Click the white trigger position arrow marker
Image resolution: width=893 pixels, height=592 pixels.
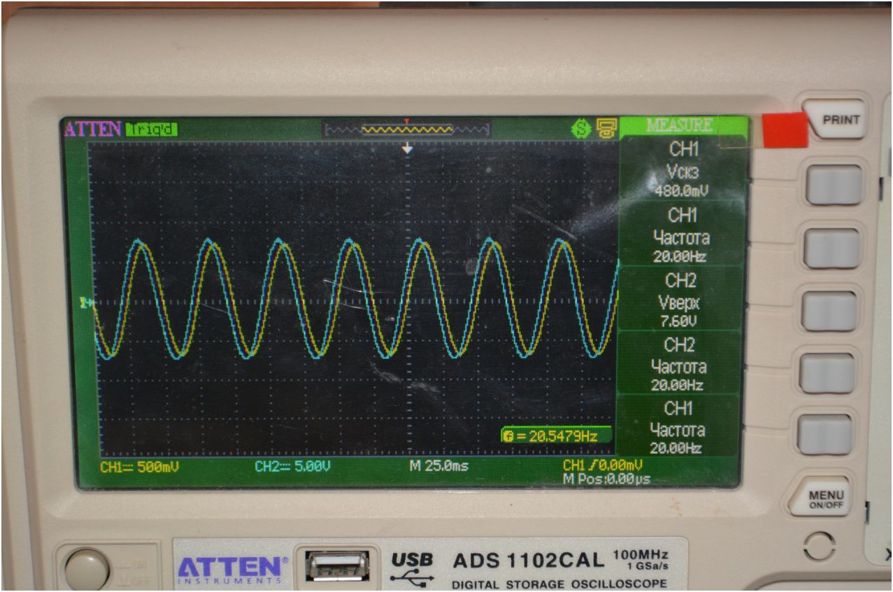407,149
